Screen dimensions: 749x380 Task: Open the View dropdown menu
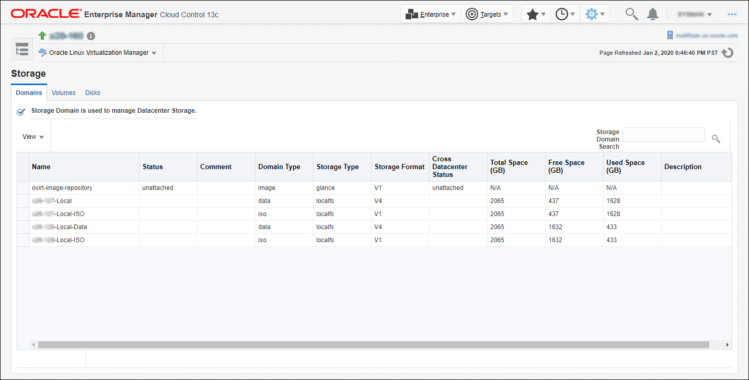click(x=33, y=137)
